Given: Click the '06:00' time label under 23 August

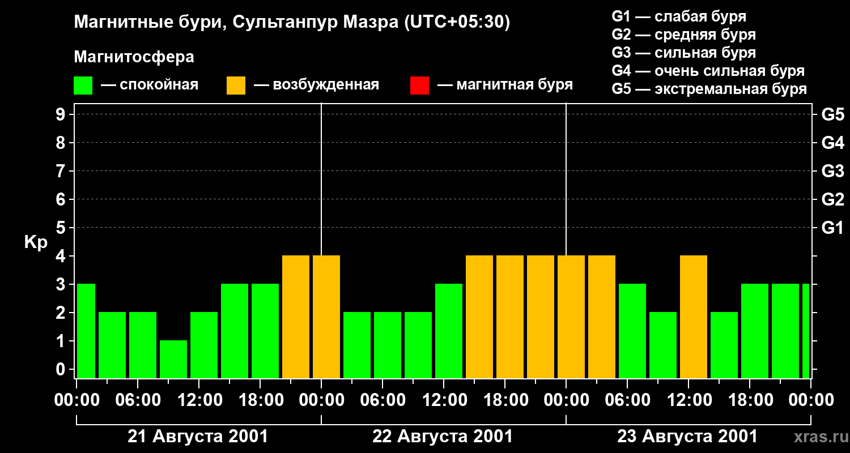Looking at the screenshot, I should point(627,400).
